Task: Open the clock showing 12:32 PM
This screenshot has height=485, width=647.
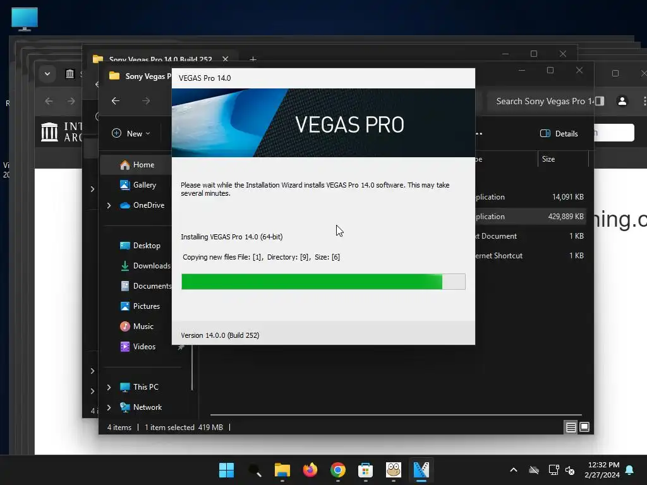Action: (602, 470)
